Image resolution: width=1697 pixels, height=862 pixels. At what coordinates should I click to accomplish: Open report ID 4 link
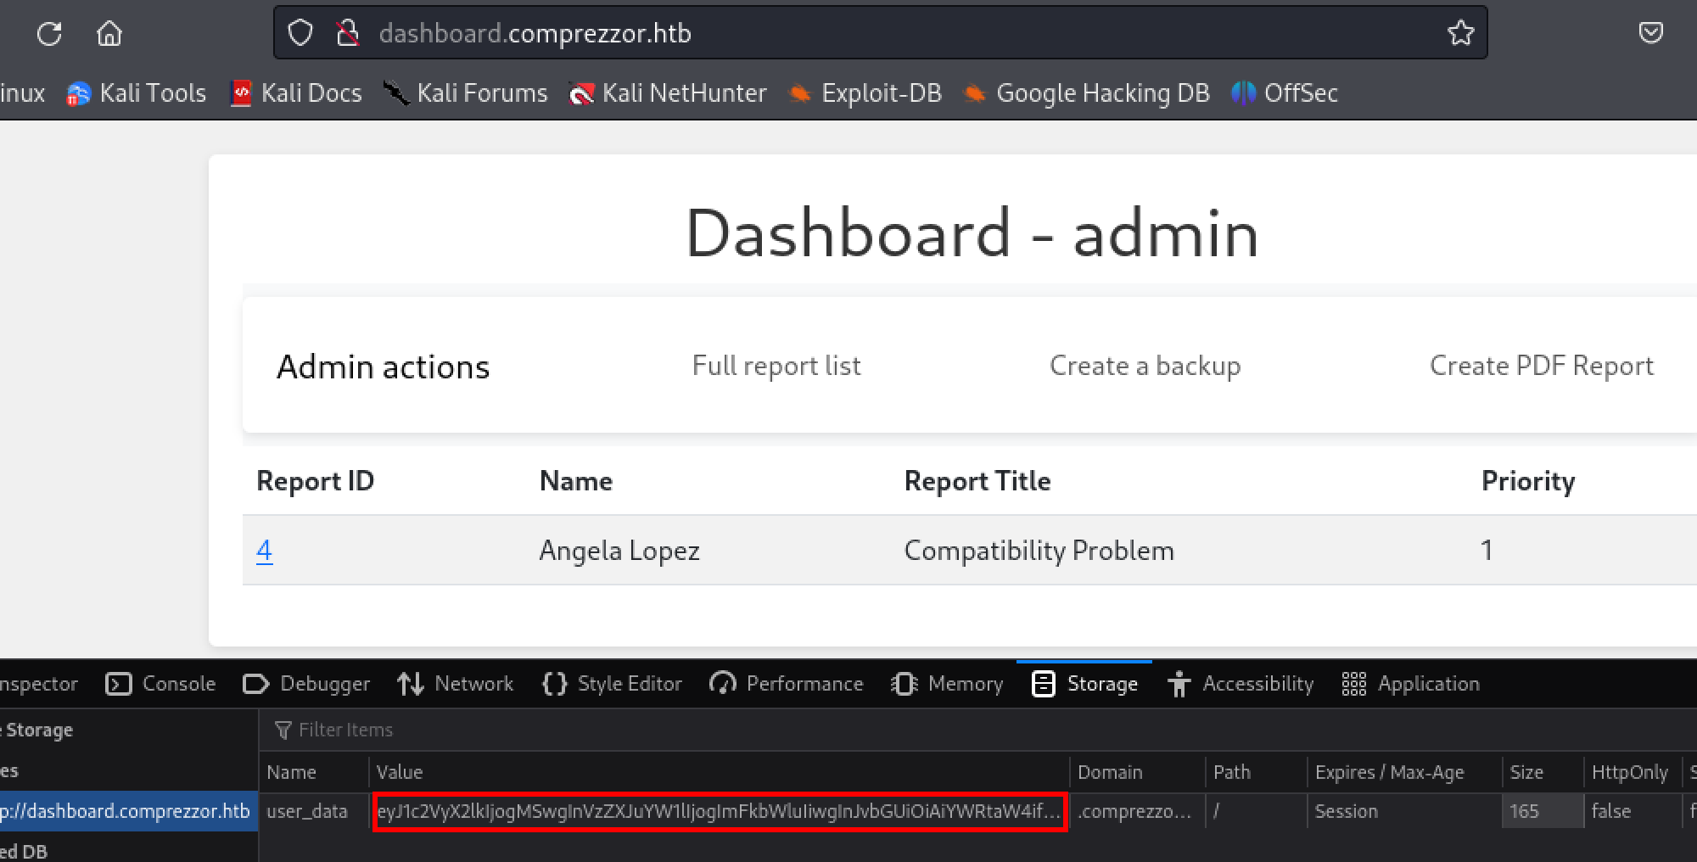click(x=265, y=551)
